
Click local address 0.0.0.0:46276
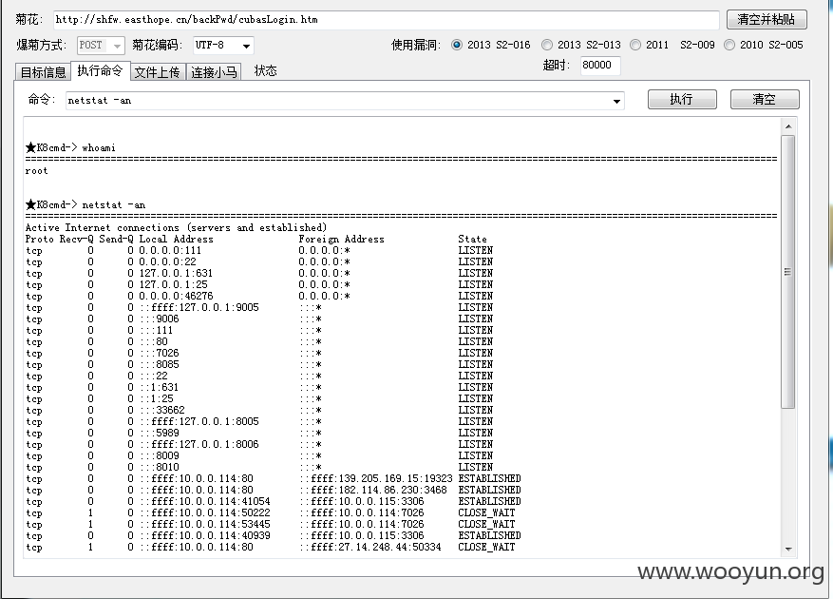click(176, 296)
